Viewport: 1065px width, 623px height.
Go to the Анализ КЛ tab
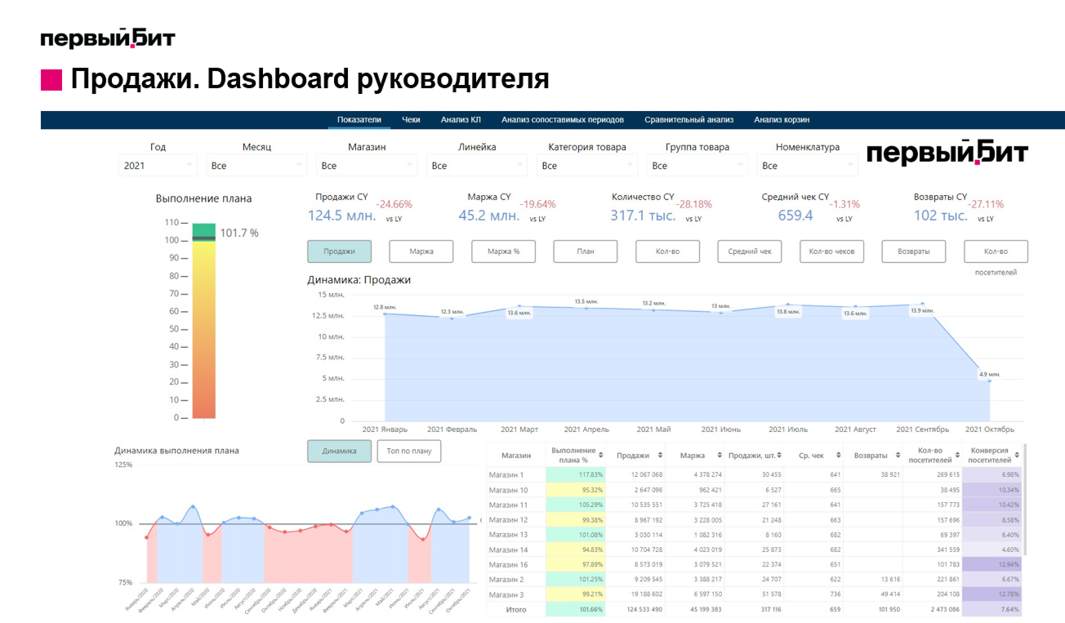pyautogui.click(x=461, y=120)
